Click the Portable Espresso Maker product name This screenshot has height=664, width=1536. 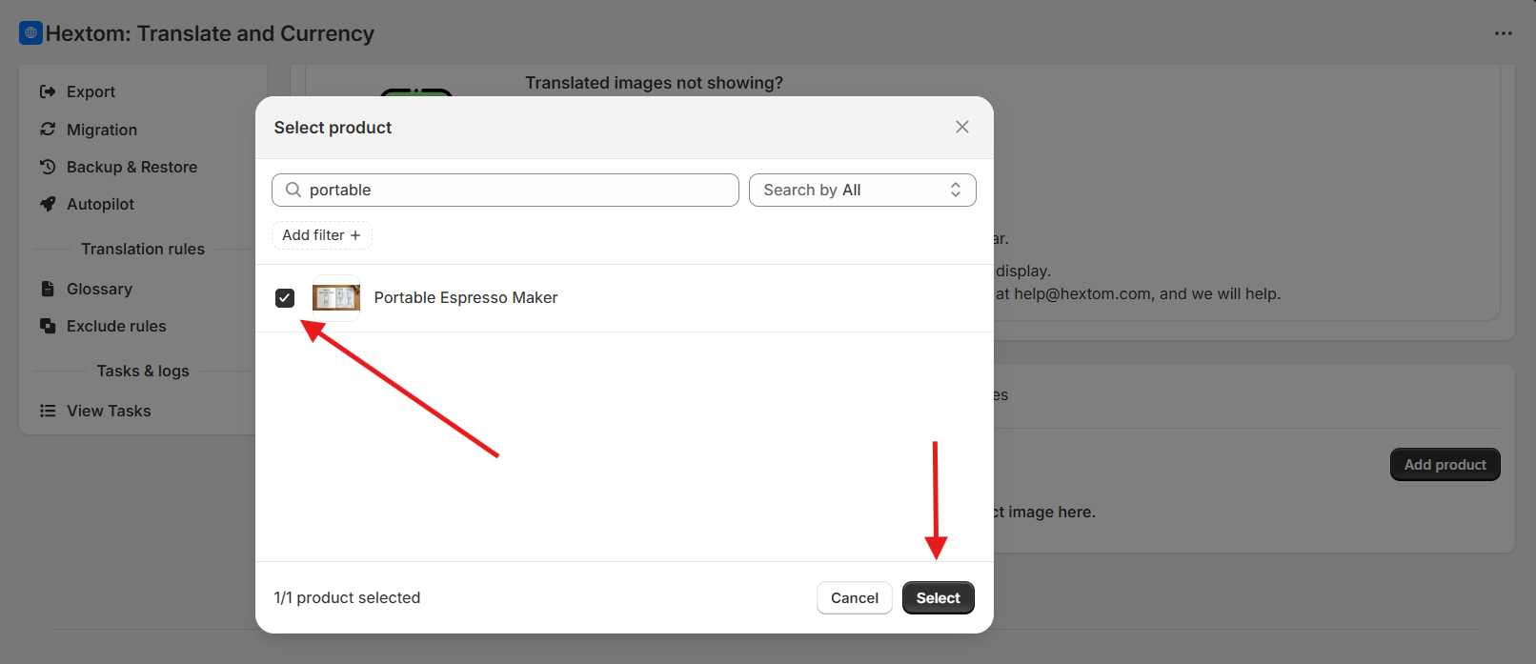(466, 297)
